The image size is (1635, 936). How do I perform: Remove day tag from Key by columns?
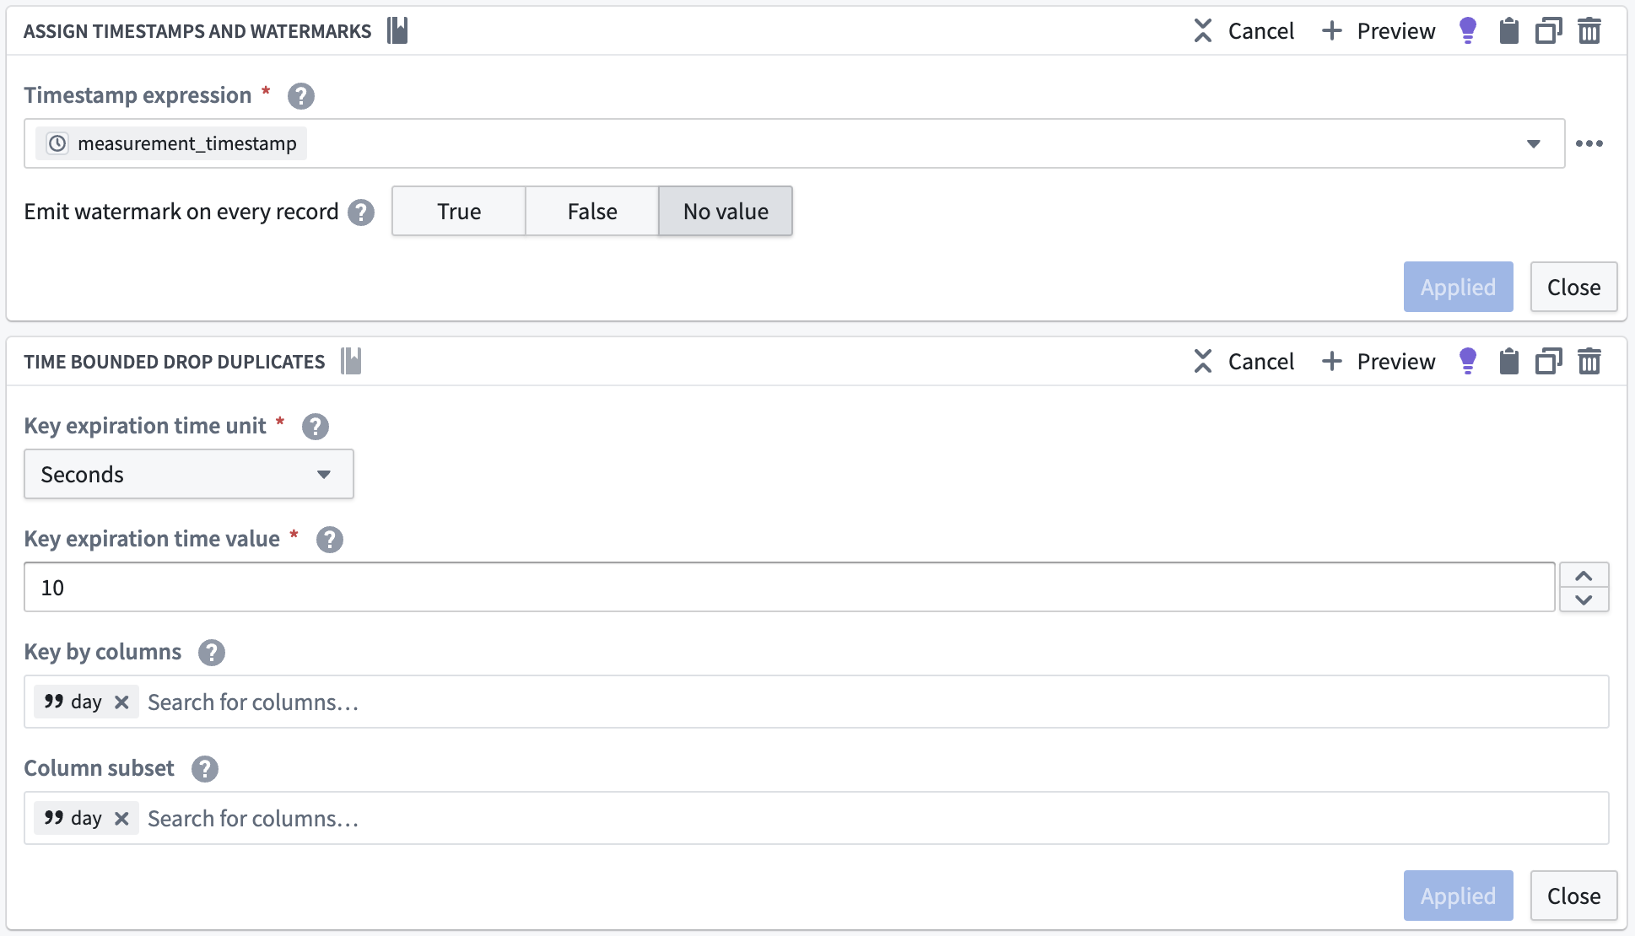click(121, 702)
